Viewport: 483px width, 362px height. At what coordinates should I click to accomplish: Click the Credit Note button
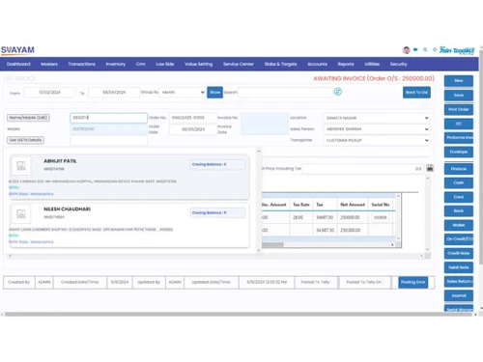pos(459,253)
